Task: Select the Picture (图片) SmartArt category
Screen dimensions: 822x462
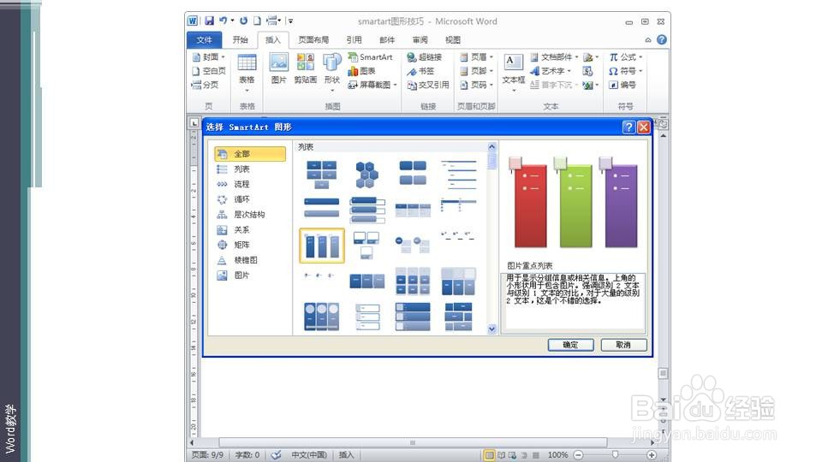Action: (x=250, y=275)
